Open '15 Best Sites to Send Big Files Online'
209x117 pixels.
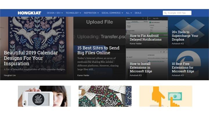click(98, 50)
